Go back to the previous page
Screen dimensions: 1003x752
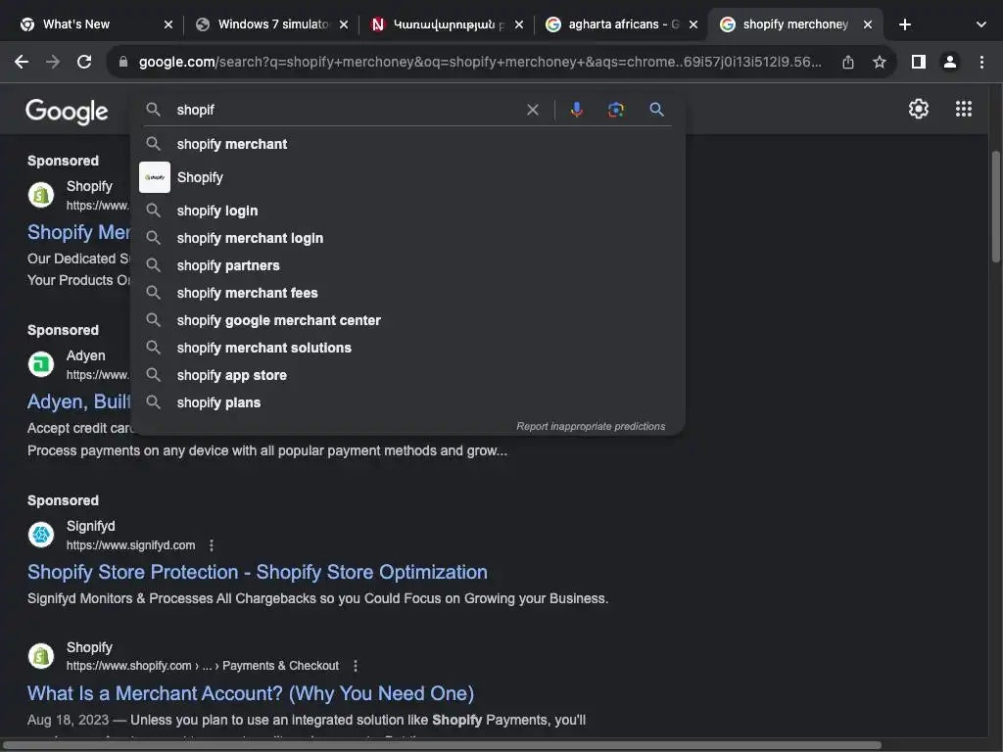22,62
